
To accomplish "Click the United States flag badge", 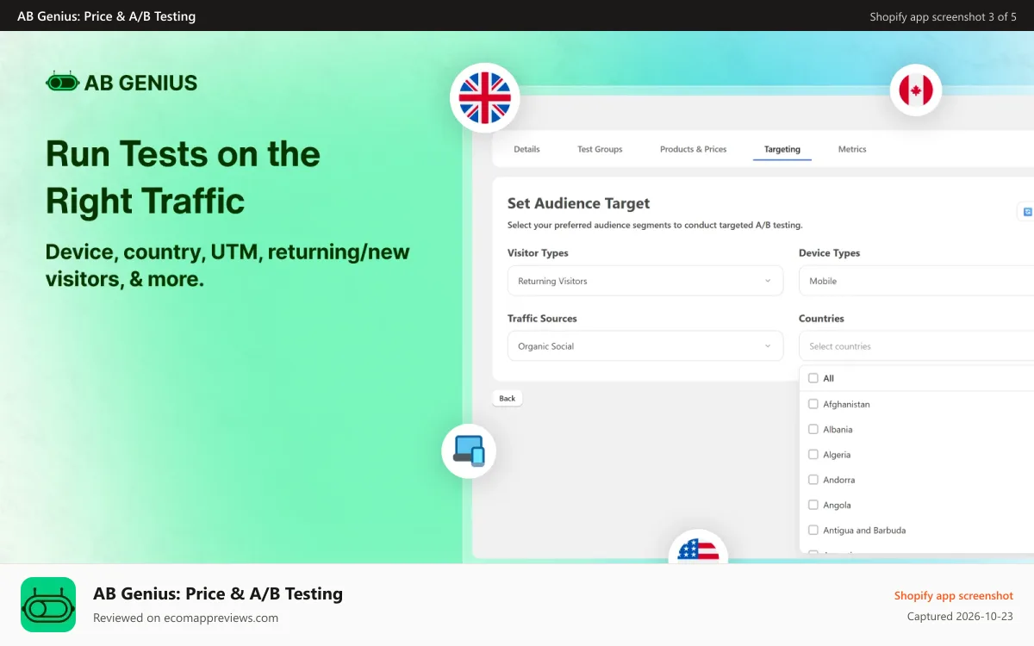I will pos(698,547).
